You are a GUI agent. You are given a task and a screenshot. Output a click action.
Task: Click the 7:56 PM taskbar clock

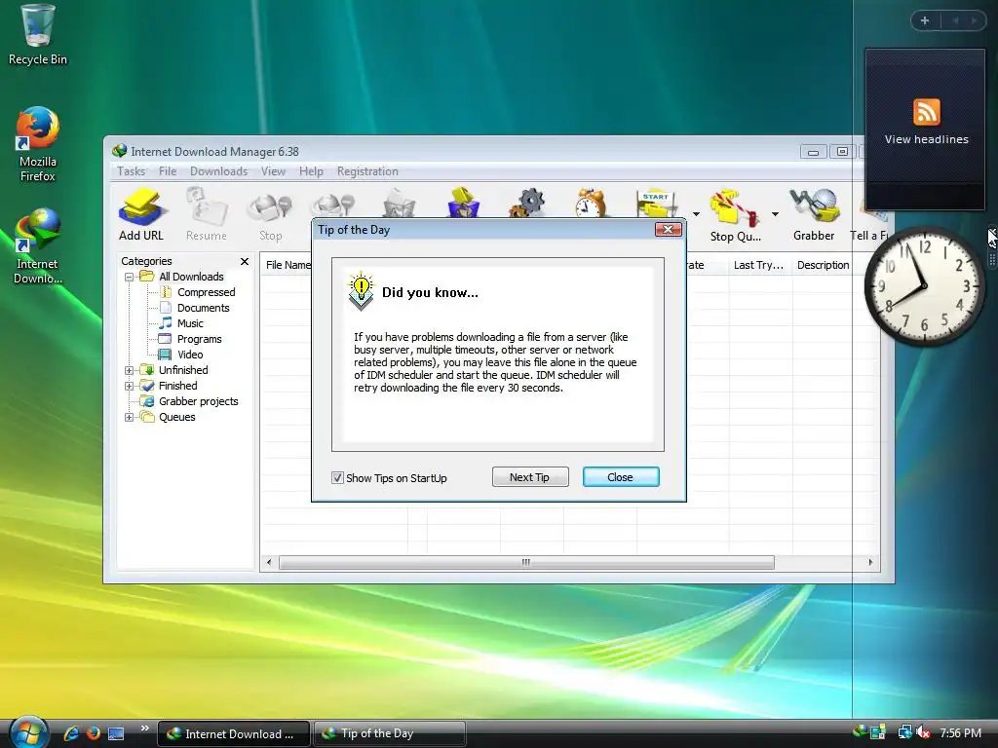pyautogui.click(x=960, y=733)
